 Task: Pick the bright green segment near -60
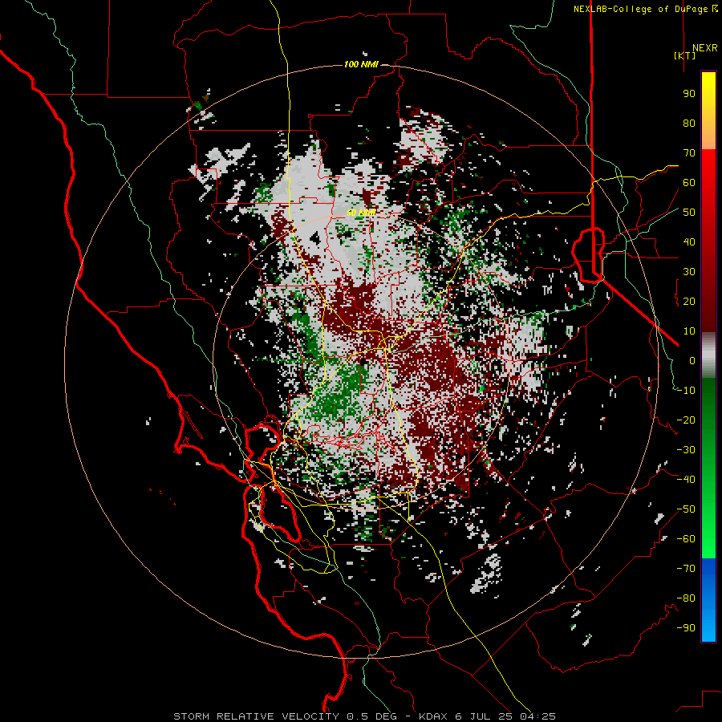[x=708, y=543]
